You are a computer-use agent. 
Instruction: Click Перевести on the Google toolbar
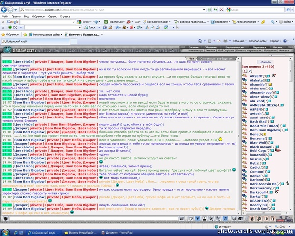pyautogui.click(x=220, y=22)
